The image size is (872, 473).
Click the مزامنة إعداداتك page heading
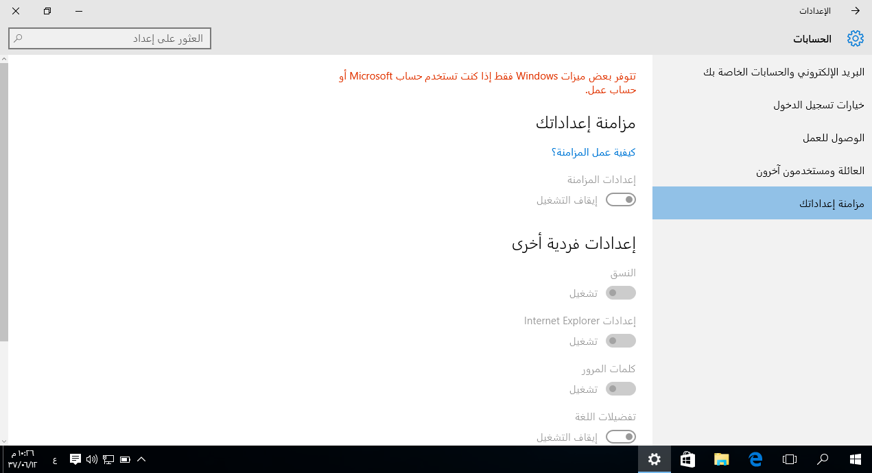pyautogui.click(x=586, y=123)
